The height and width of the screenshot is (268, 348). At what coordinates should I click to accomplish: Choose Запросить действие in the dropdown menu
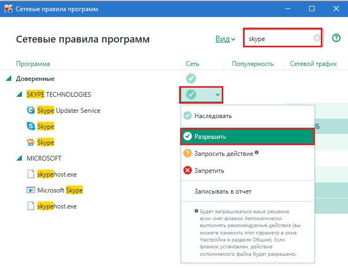pos(248,154)
